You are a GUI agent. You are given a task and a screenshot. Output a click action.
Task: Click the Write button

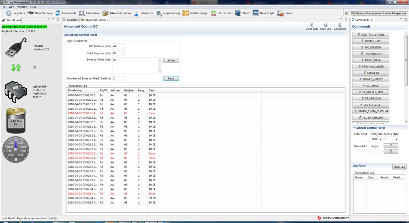point(171,60)
